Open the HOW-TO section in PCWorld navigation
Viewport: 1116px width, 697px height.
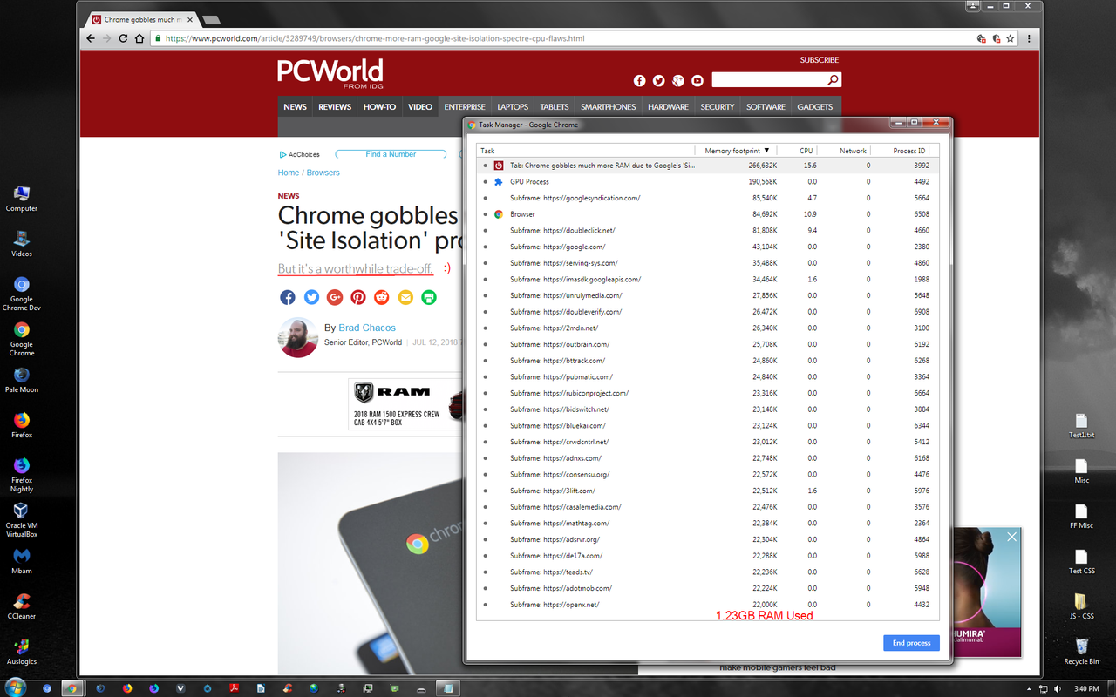[x=379, y=106]
